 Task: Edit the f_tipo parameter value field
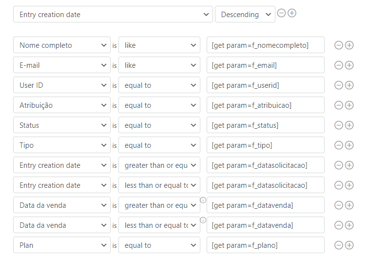click(x=265, y=145)
